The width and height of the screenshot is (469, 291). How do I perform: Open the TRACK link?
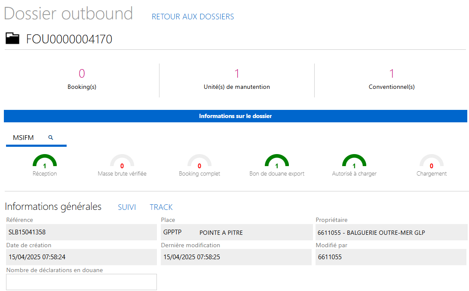pyautogui.click(x=161, y=207)
